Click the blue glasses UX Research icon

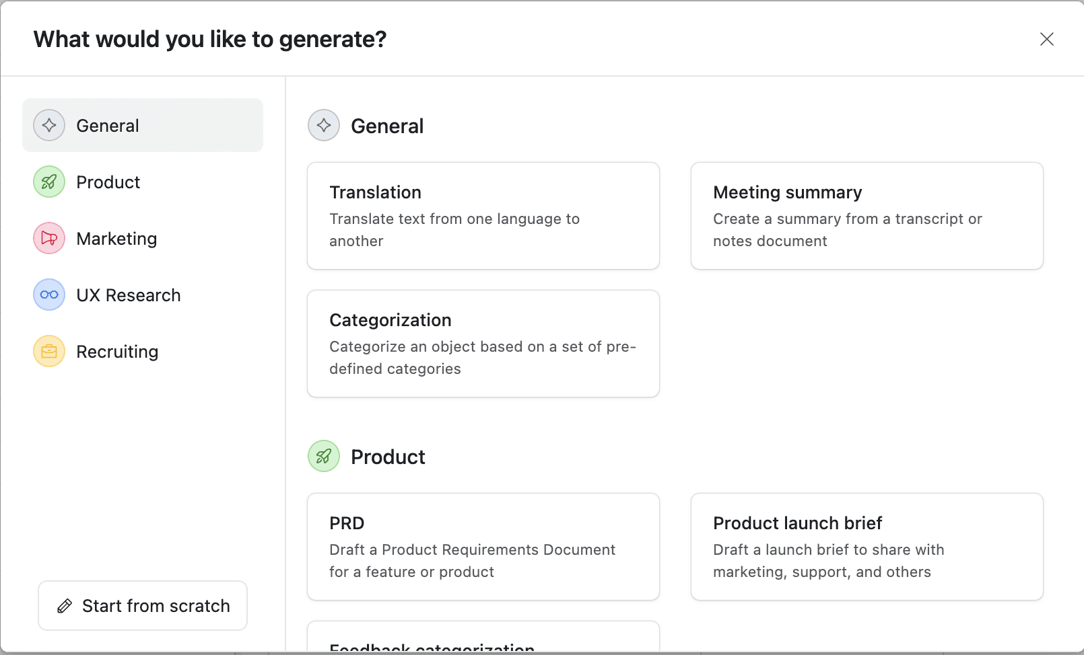click(49, 295)
